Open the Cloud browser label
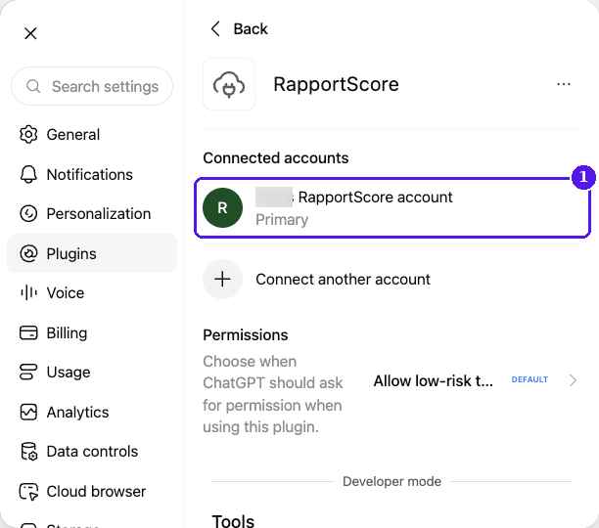Viewport: 599px width, 528px height. click(x=96, y=492)
